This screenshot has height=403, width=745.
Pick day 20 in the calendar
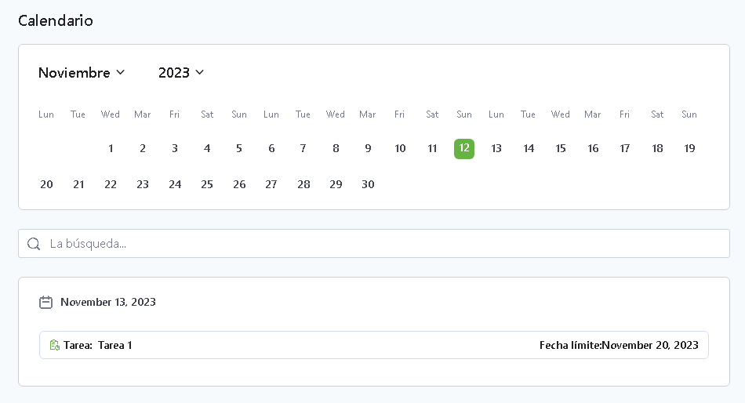click(x=46, y=184)
